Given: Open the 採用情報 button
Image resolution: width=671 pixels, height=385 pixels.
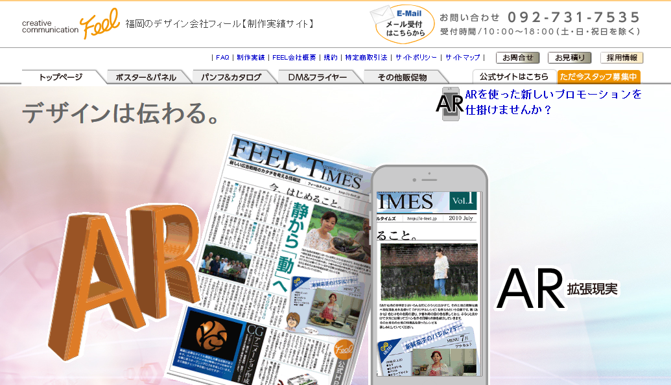Looking at the screenshot, I should click(x=622, y=58).
